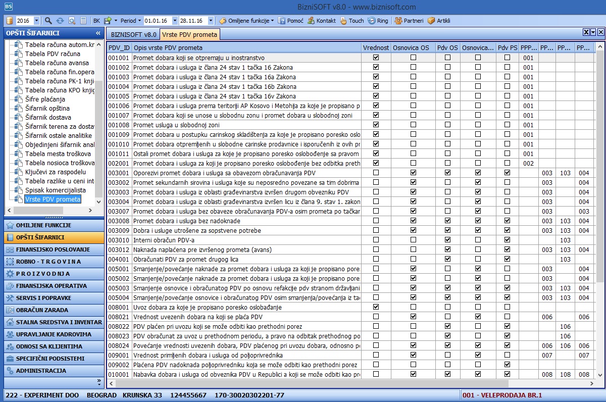Collapse the OPŠTI ŠIFARNICI side panel
Screen dimensions: 606x402
(98, 33)
